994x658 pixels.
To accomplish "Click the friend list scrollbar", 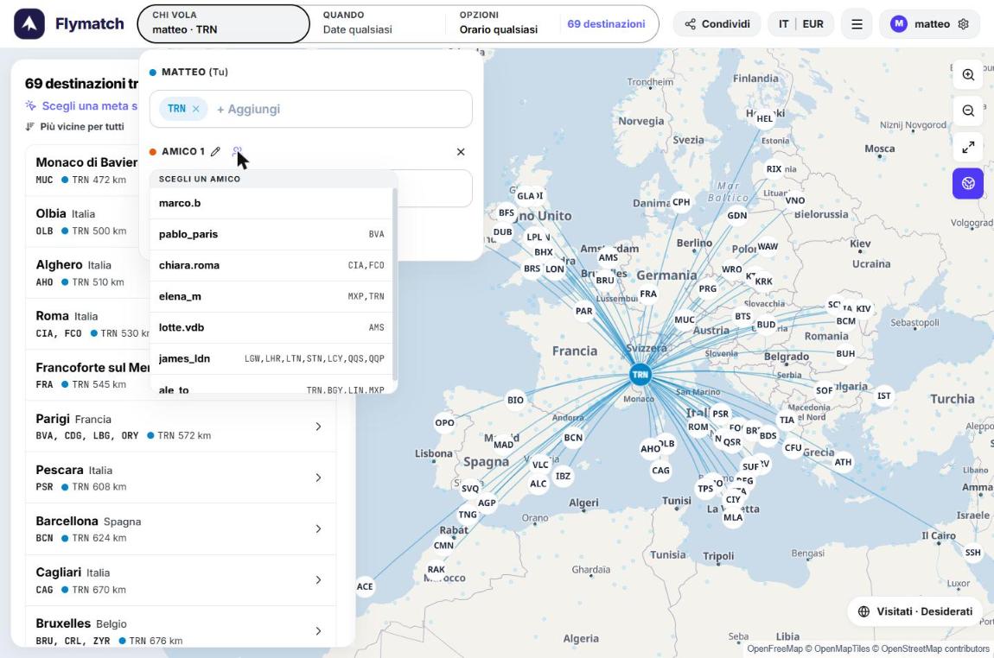I will pyautogui.click(x=395, y=284).
